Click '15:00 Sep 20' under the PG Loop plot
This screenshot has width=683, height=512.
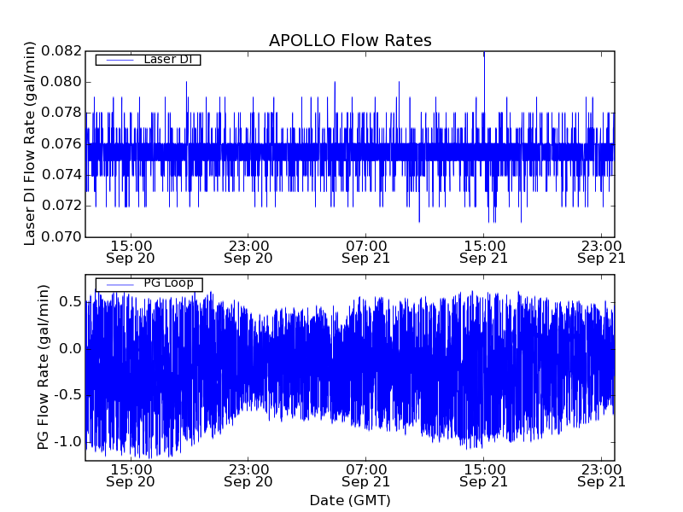(x=131, y=476)
